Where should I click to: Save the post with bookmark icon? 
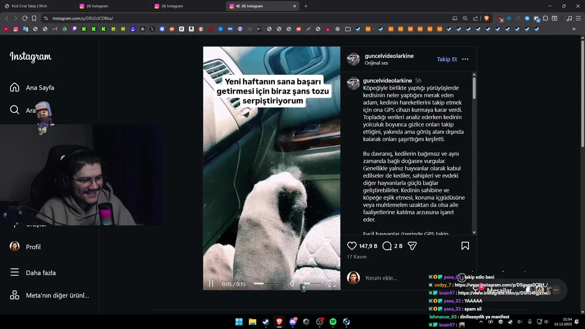tap(465, 246)
